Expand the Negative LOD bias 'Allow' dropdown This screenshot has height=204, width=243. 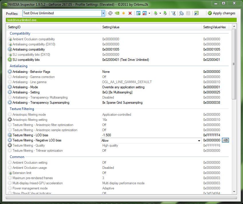click(199, 141)
